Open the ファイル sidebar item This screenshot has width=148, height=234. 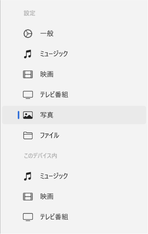pyautogui.click(x=74, y=135)
